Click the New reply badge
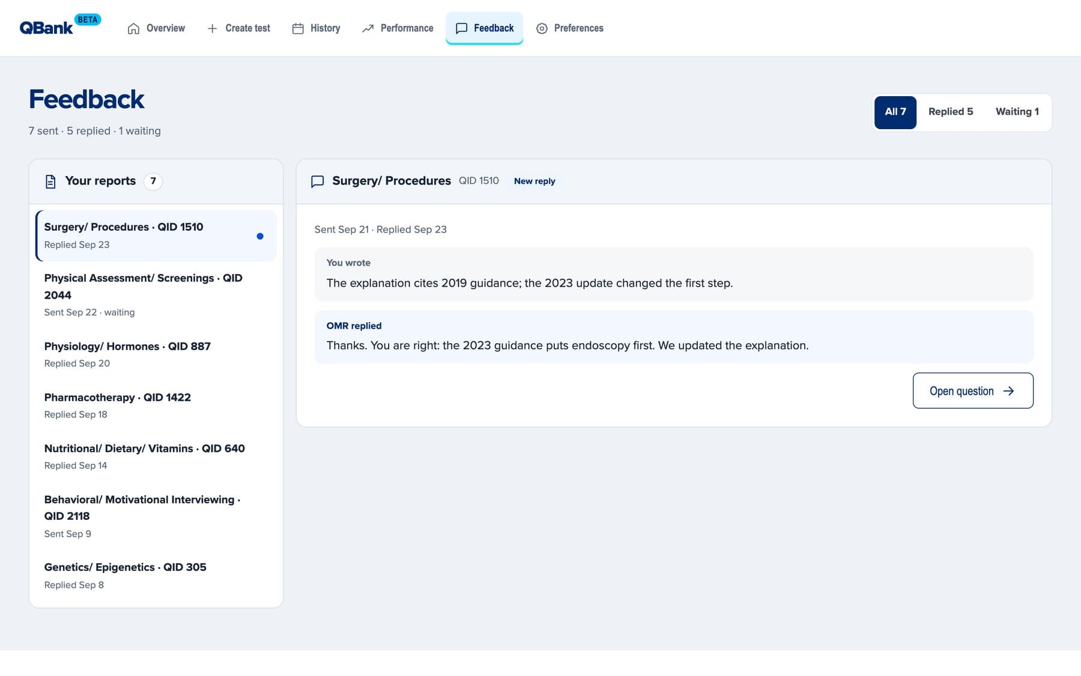This screenshot has height=676, width=1081. [x=534, y=181]
